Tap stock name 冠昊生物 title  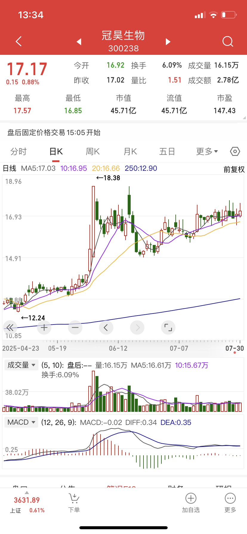pyautogui.click(x=123, y=35)
